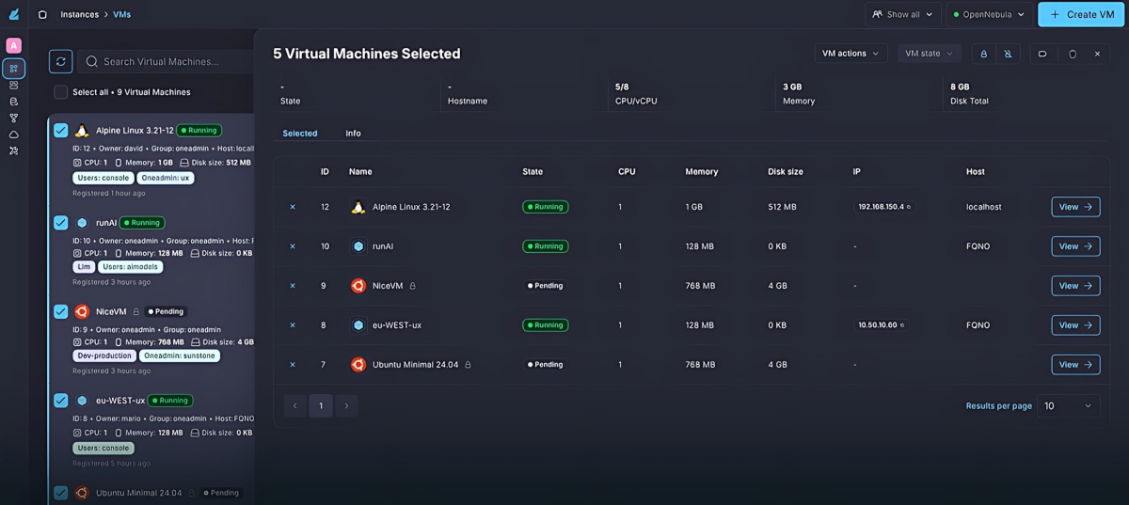The image size is (1129, 505).
Task: Click the Create VM button
Action: (1082, 14)
